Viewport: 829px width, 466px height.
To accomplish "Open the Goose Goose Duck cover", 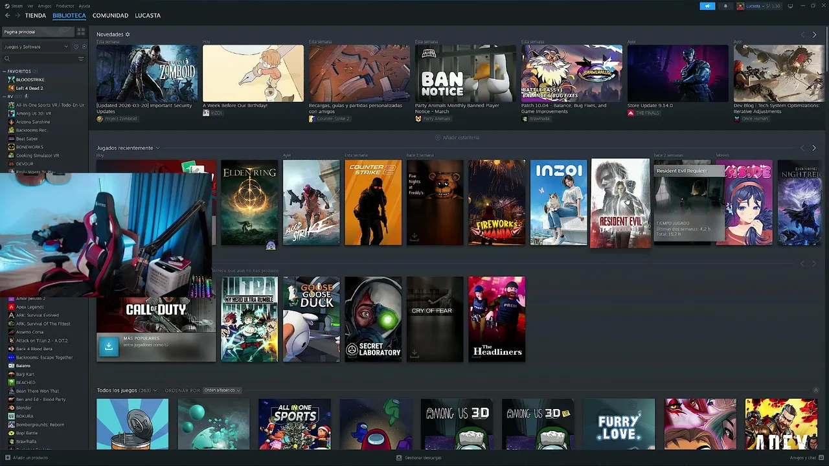I will 312,319.
